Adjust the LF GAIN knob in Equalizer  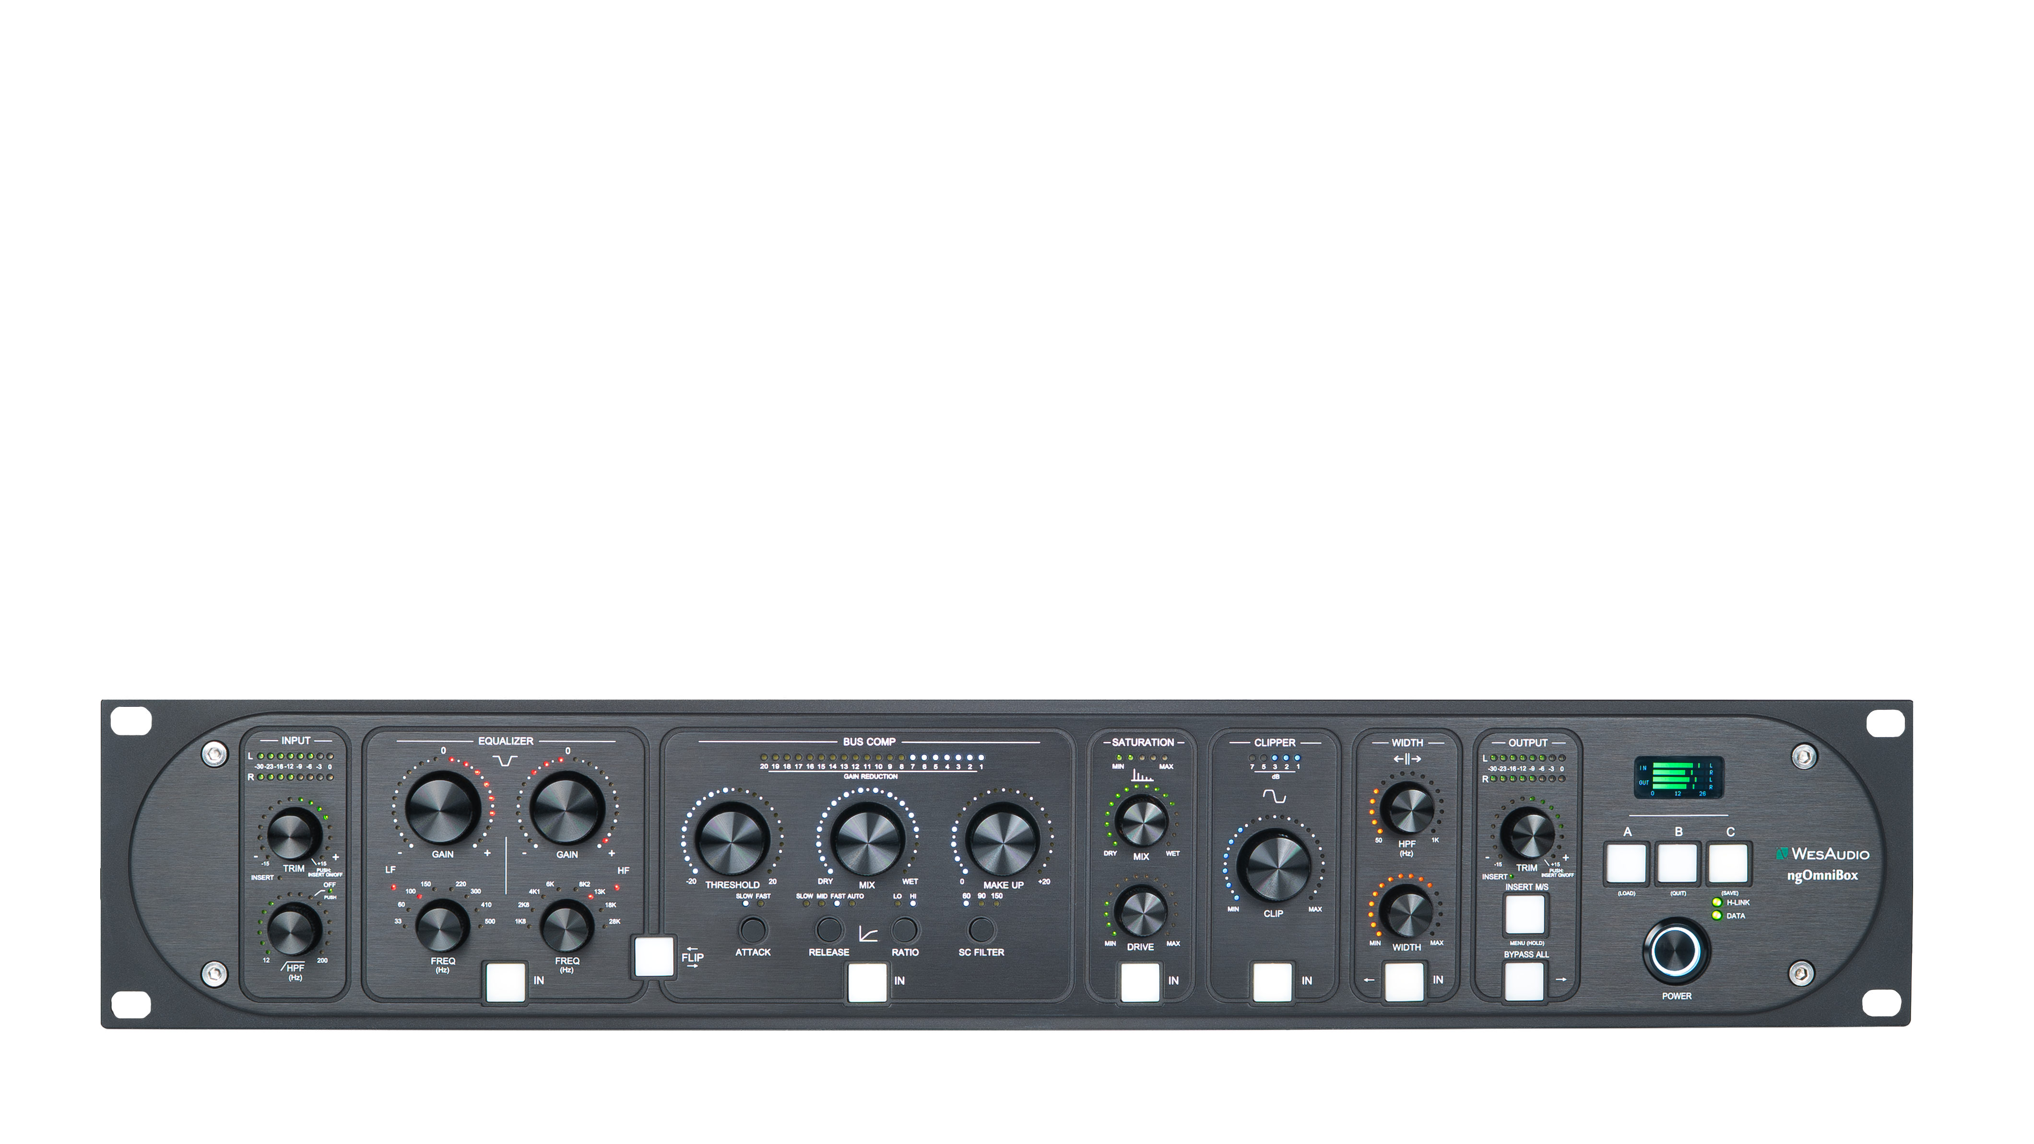443,808
